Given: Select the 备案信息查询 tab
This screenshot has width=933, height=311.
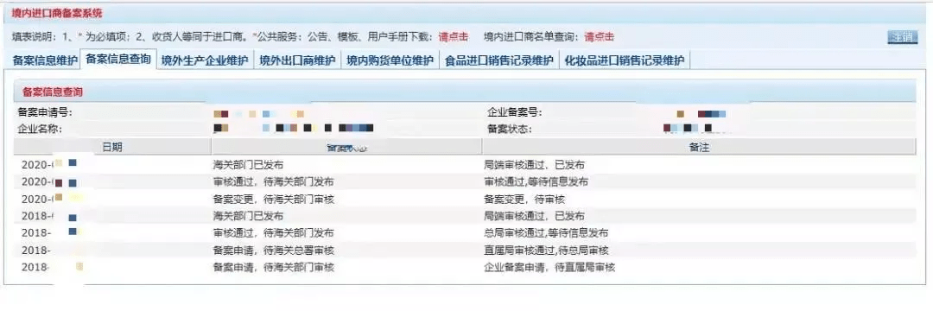Looking at the screenshot, I should [x=117, y=60].
